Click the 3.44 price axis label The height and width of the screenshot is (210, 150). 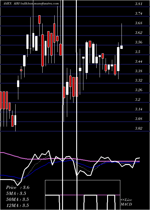139,61
